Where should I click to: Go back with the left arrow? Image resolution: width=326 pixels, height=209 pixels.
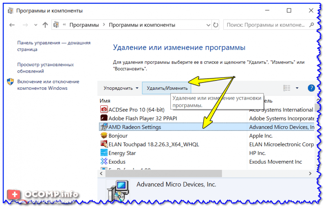pos(12,25)
